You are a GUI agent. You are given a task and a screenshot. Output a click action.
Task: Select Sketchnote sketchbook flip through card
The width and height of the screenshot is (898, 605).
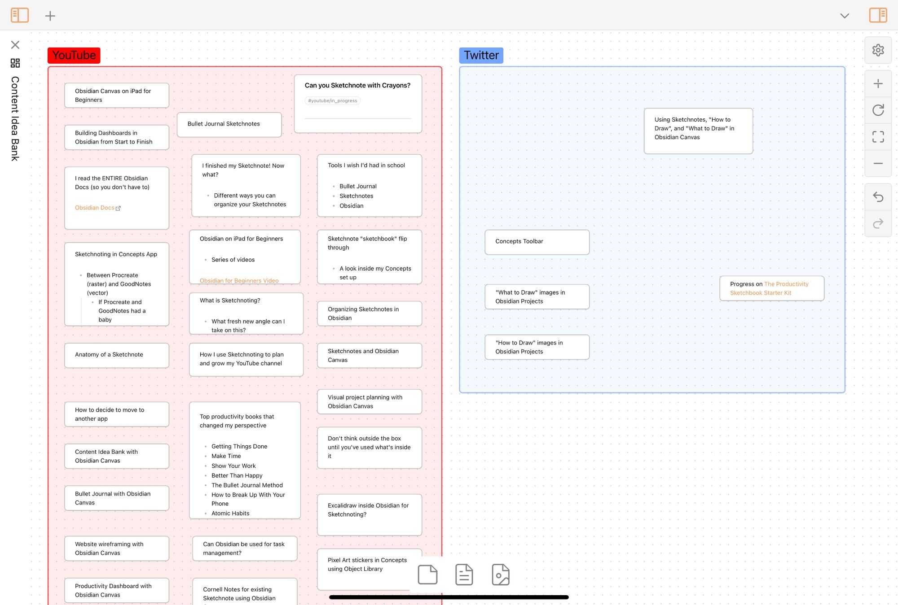click(370, 257)
